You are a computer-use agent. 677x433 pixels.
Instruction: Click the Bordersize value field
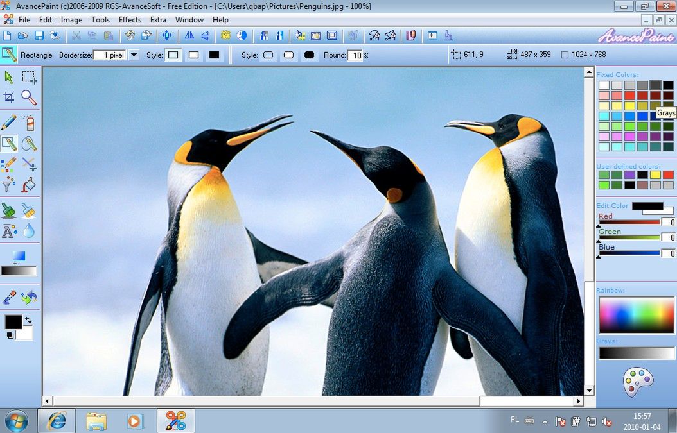click(x=110, y=55)
